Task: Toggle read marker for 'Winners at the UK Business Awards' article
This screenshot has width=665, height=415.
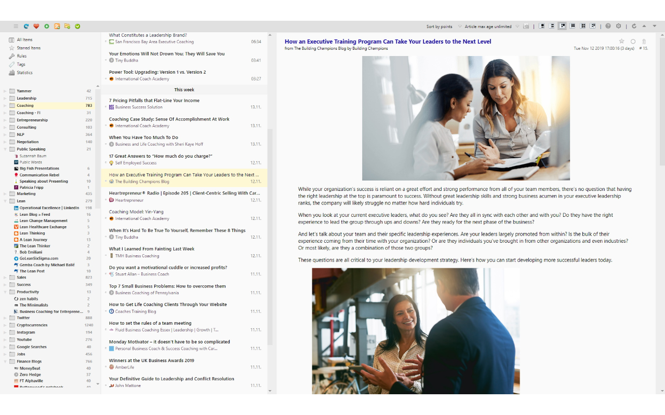Action: [x=105, y=367]
